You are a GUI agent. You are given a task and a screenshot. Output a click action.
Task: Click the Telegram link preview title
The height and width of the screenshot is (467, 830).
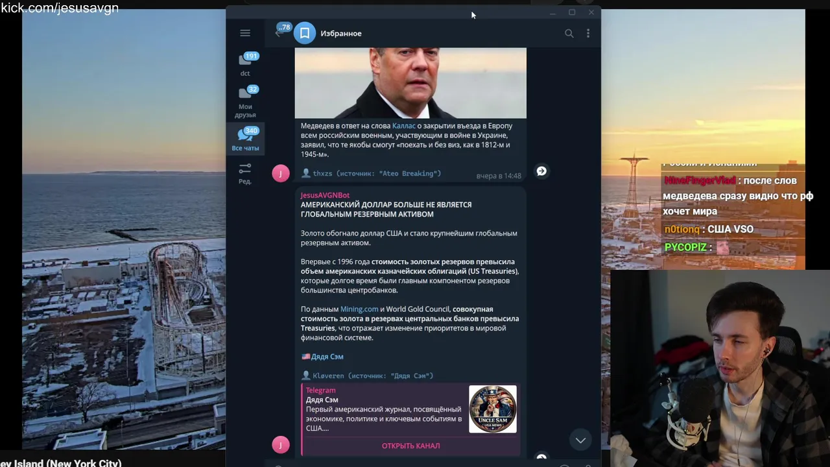321,390
